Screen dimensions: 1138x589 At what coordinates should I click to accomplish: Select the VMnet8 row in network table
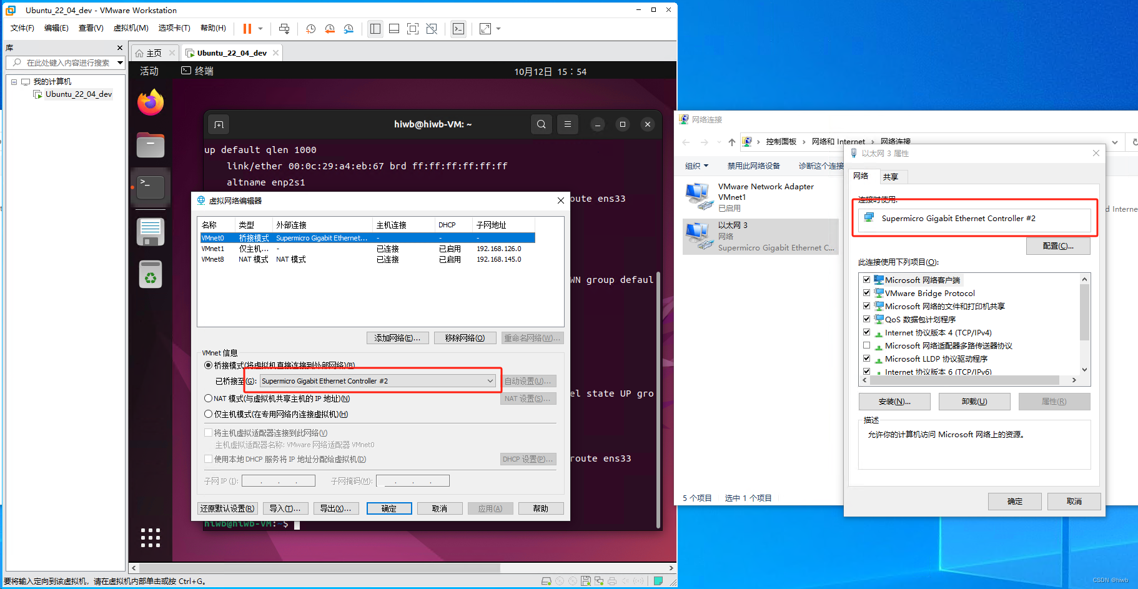(x=367, y=260)
